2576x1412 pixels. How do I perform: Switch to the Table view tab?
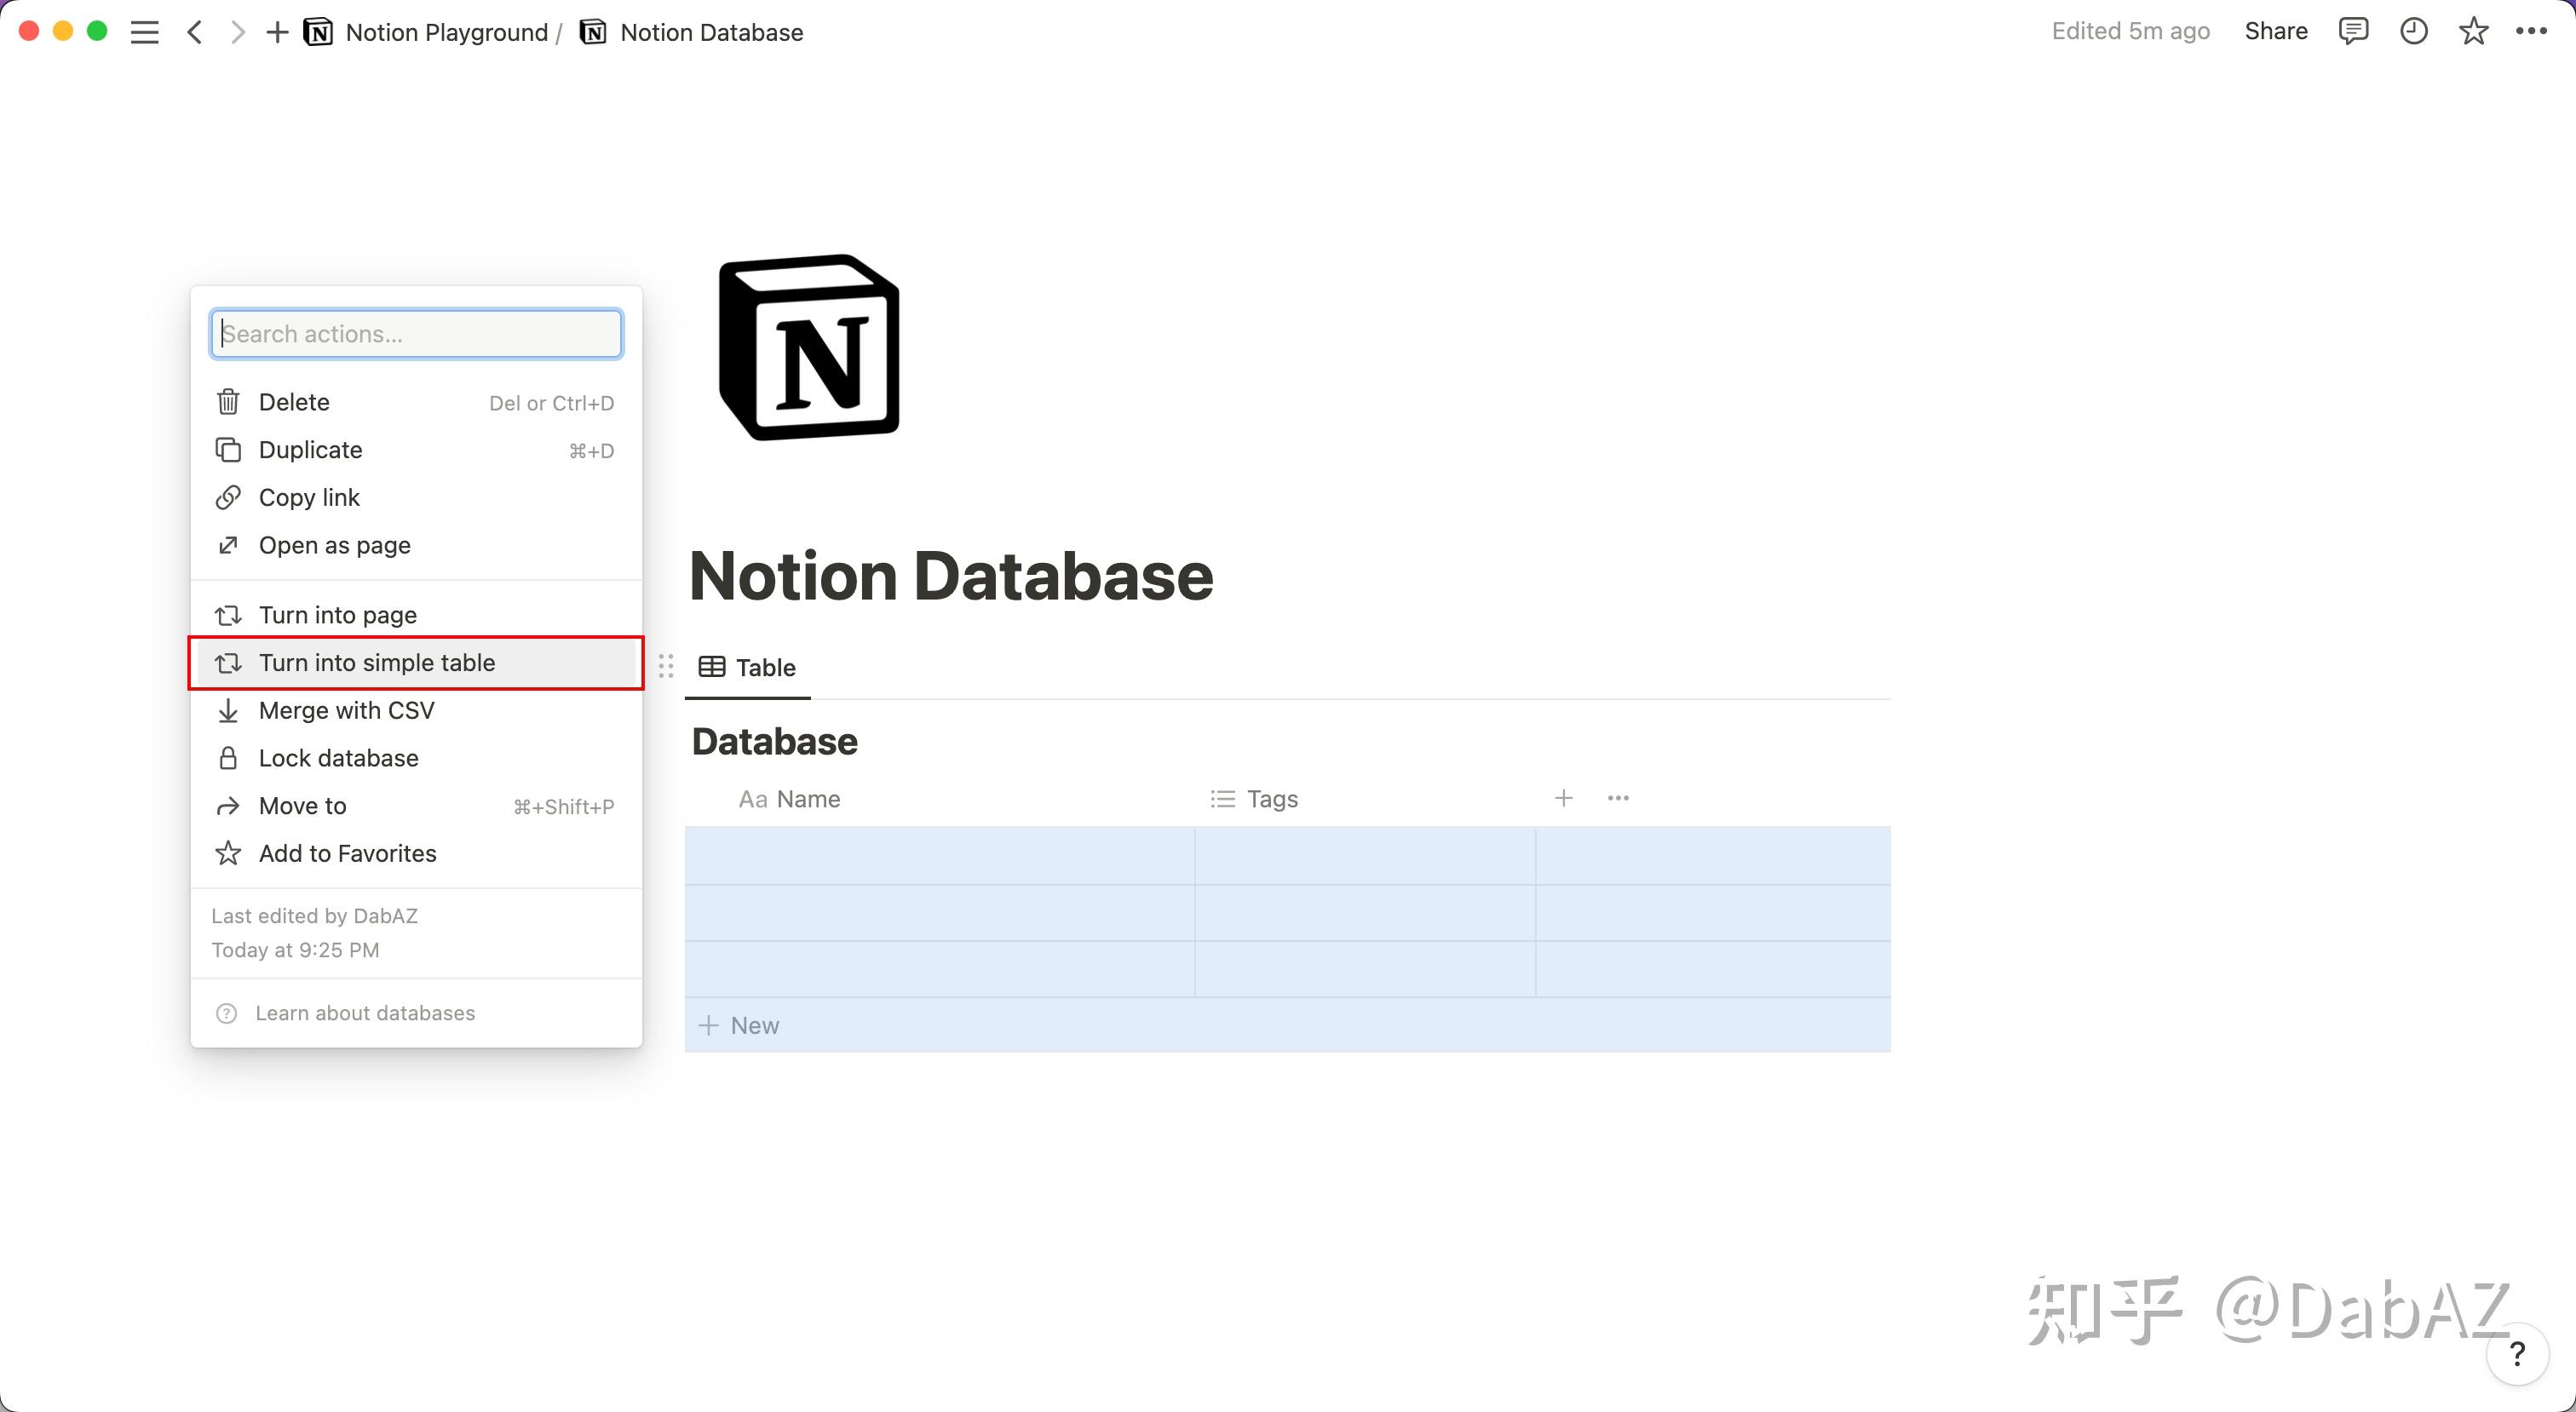(746, 666)
